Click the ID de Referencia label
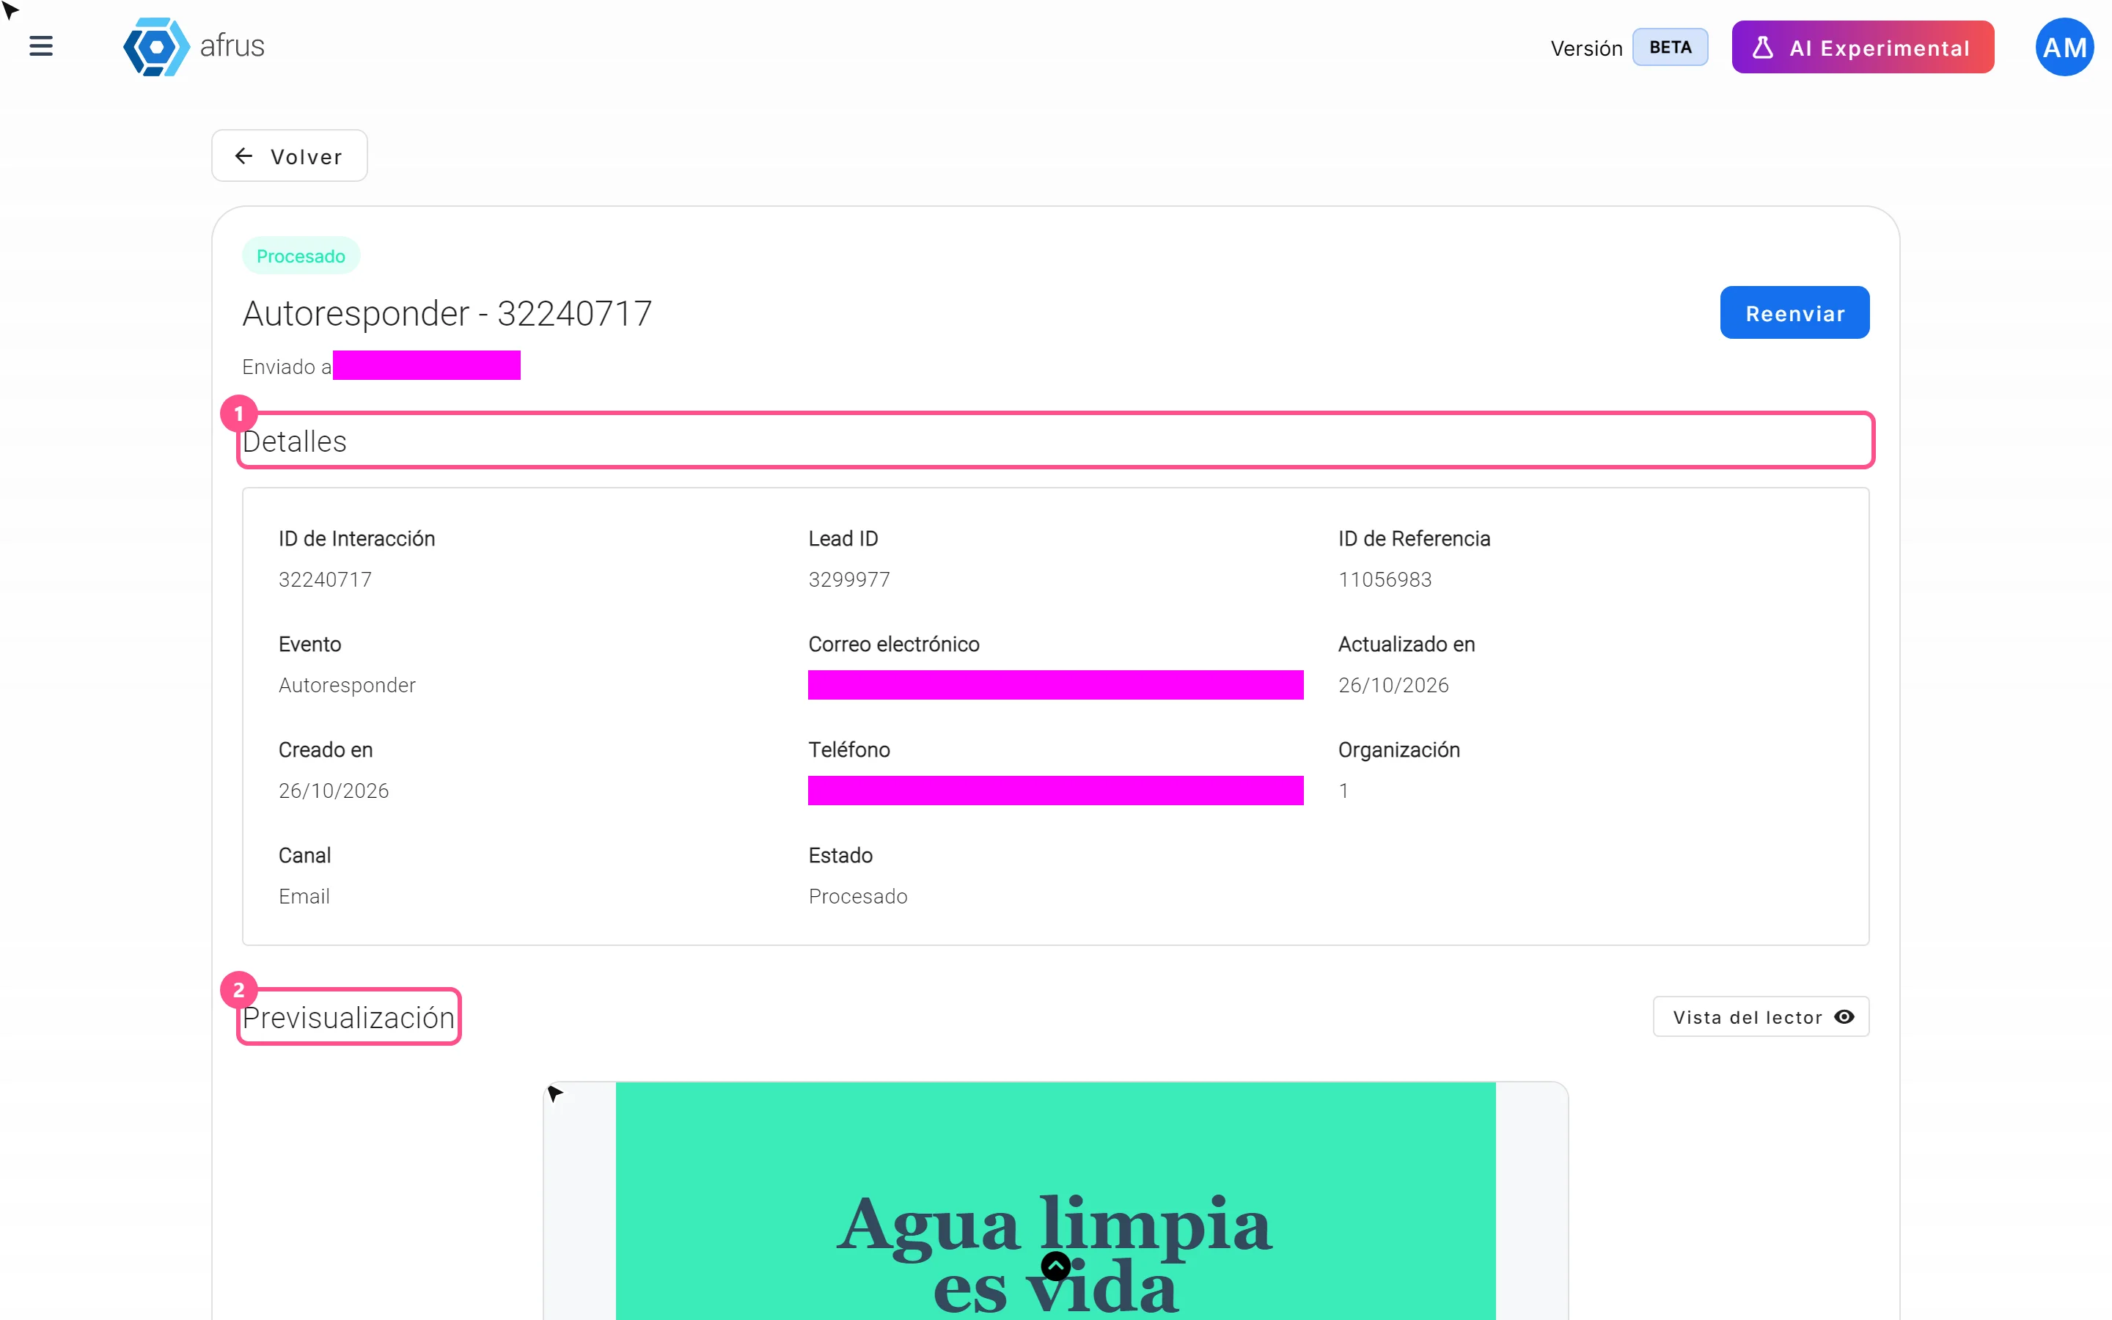Viewport: 2112px width, 1320px height. click(1414, 539)
